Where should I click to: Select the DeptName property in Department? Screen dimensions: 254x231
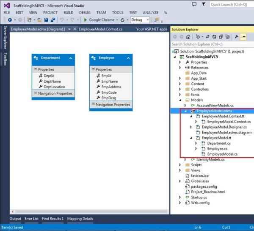tap(52, 81)
